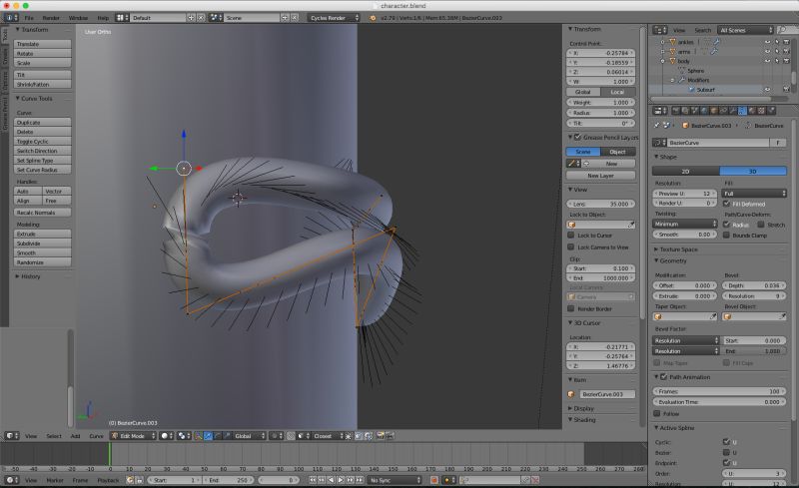Click the Switch Direction button

tap(42, 151)
